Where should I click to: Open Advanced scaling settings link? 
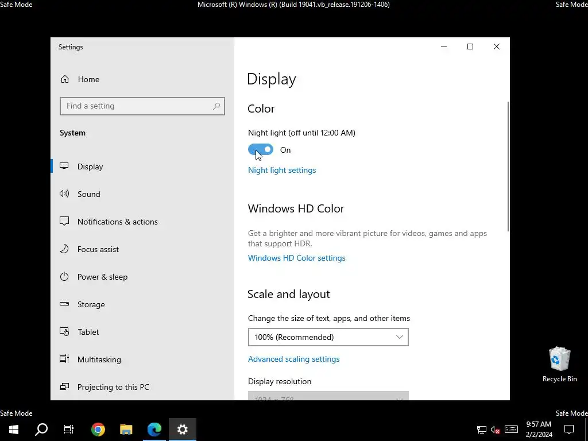click(x=293, y=359)
